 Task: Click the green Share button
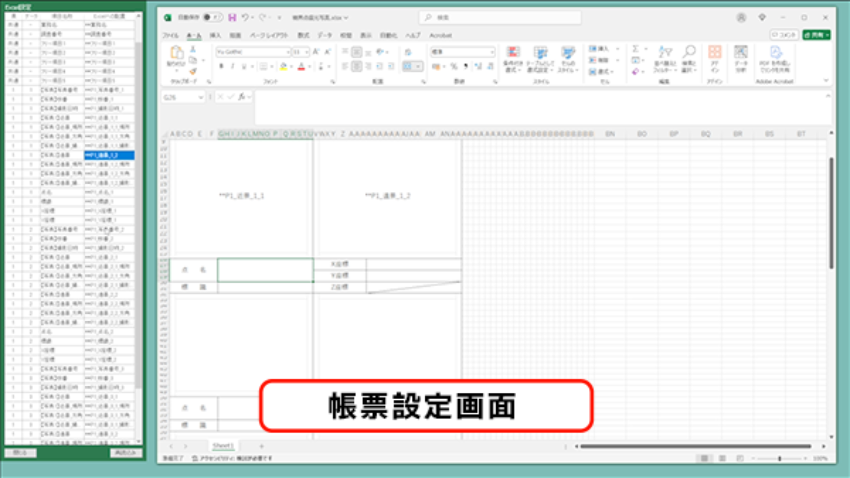click(816, 35)
